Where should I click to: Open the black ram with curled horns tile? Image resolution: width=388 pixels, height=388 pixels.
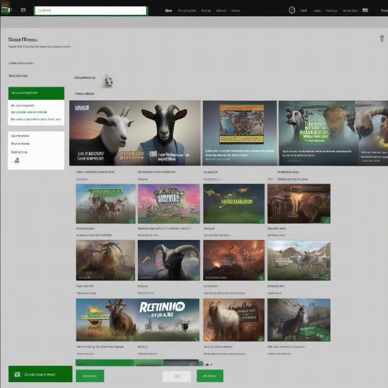point(169,261)
